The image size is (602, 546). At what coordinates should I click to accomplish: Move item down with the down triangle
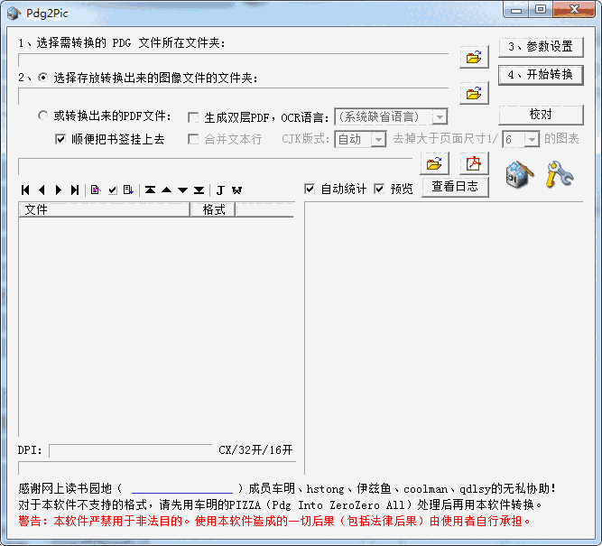click(182, 190)
